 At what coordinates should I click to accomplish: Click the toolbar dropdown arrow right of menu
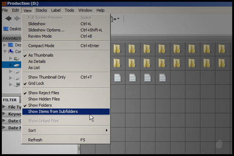click(x=118, y=19)
